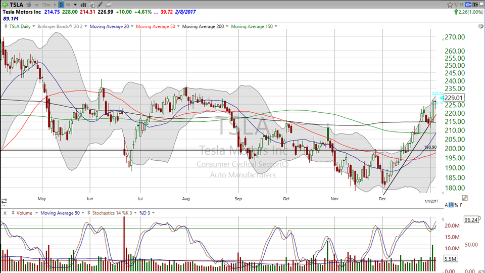Switch to the hourly 'h' timeframe
The width and height of the screenshot is (485, 273).
point(55,5)
